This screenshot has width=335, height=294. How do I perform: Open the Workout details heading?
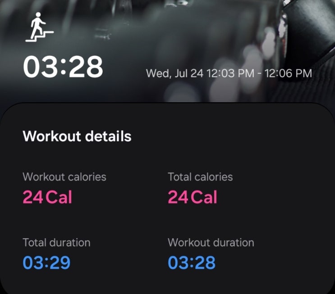tap(77, 136)
